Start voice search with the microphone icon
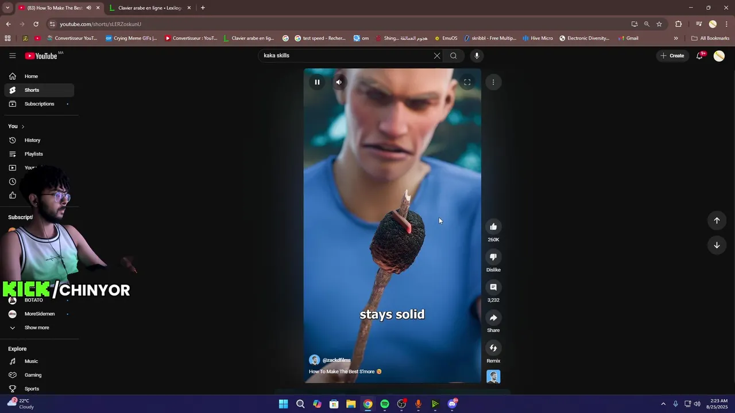 477,56
